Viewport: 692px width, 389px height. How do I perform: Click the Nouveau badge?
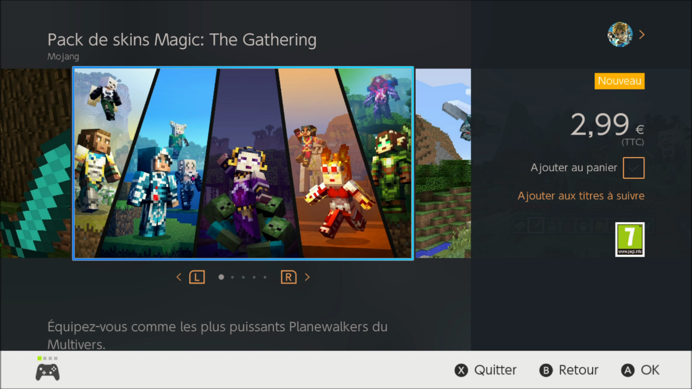pos(620,81)
